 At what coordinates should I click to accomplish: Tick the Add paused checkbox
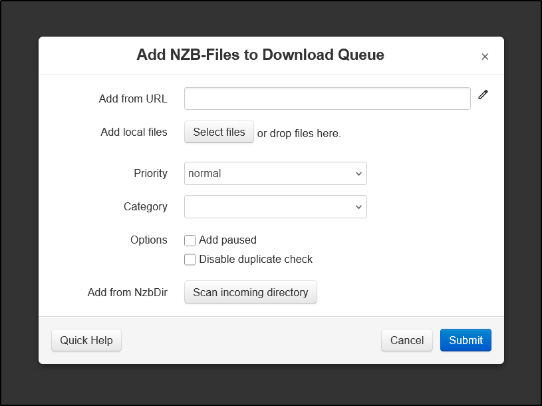tap(190, 240)
